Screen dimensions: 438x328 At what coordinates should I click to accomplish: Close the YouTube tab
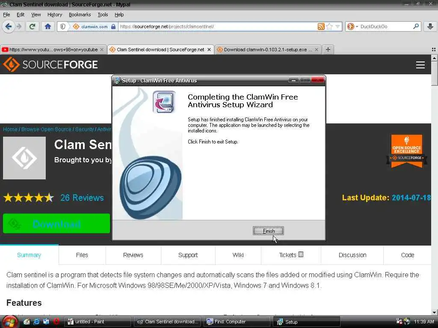tap(102, 50)
